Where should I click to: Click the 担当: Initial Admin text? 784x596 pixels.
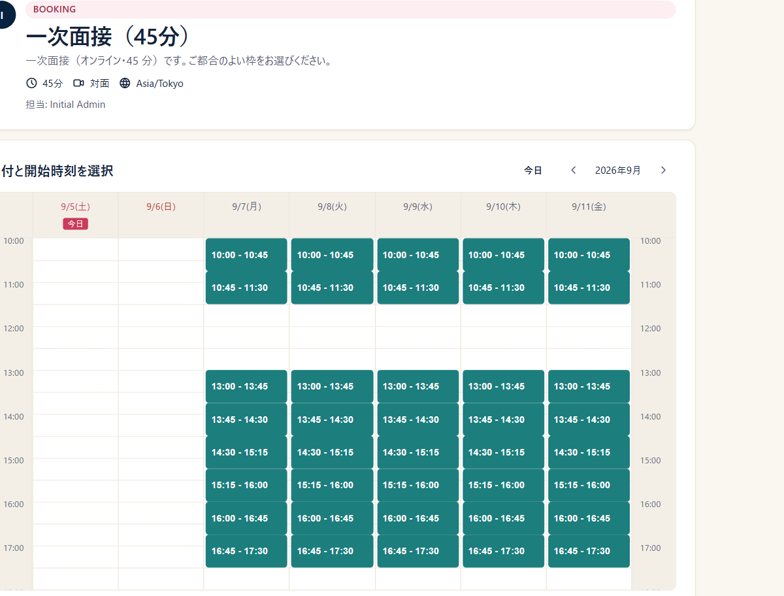click(65, 105)
